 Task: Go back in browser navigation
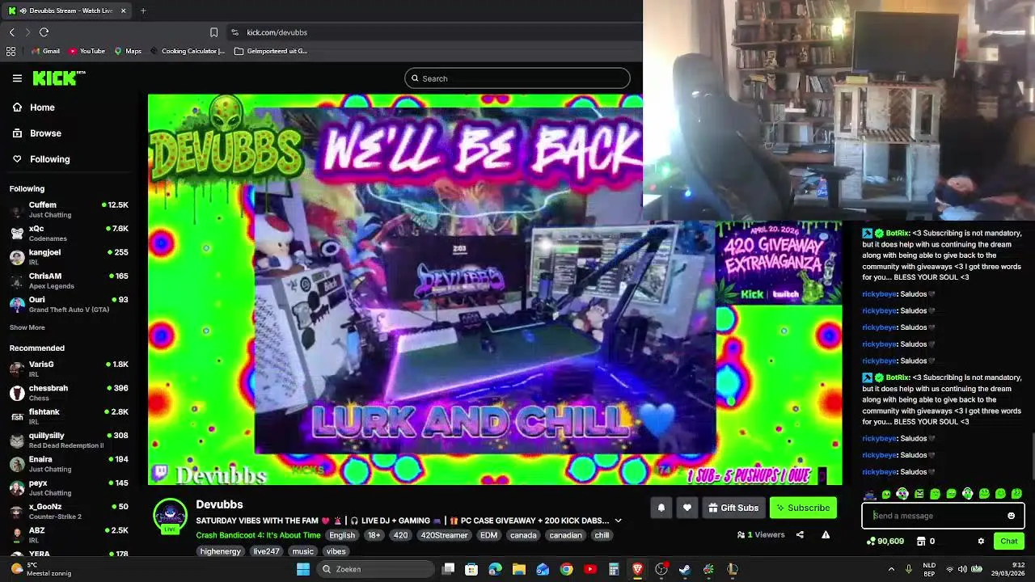point(11,32)
